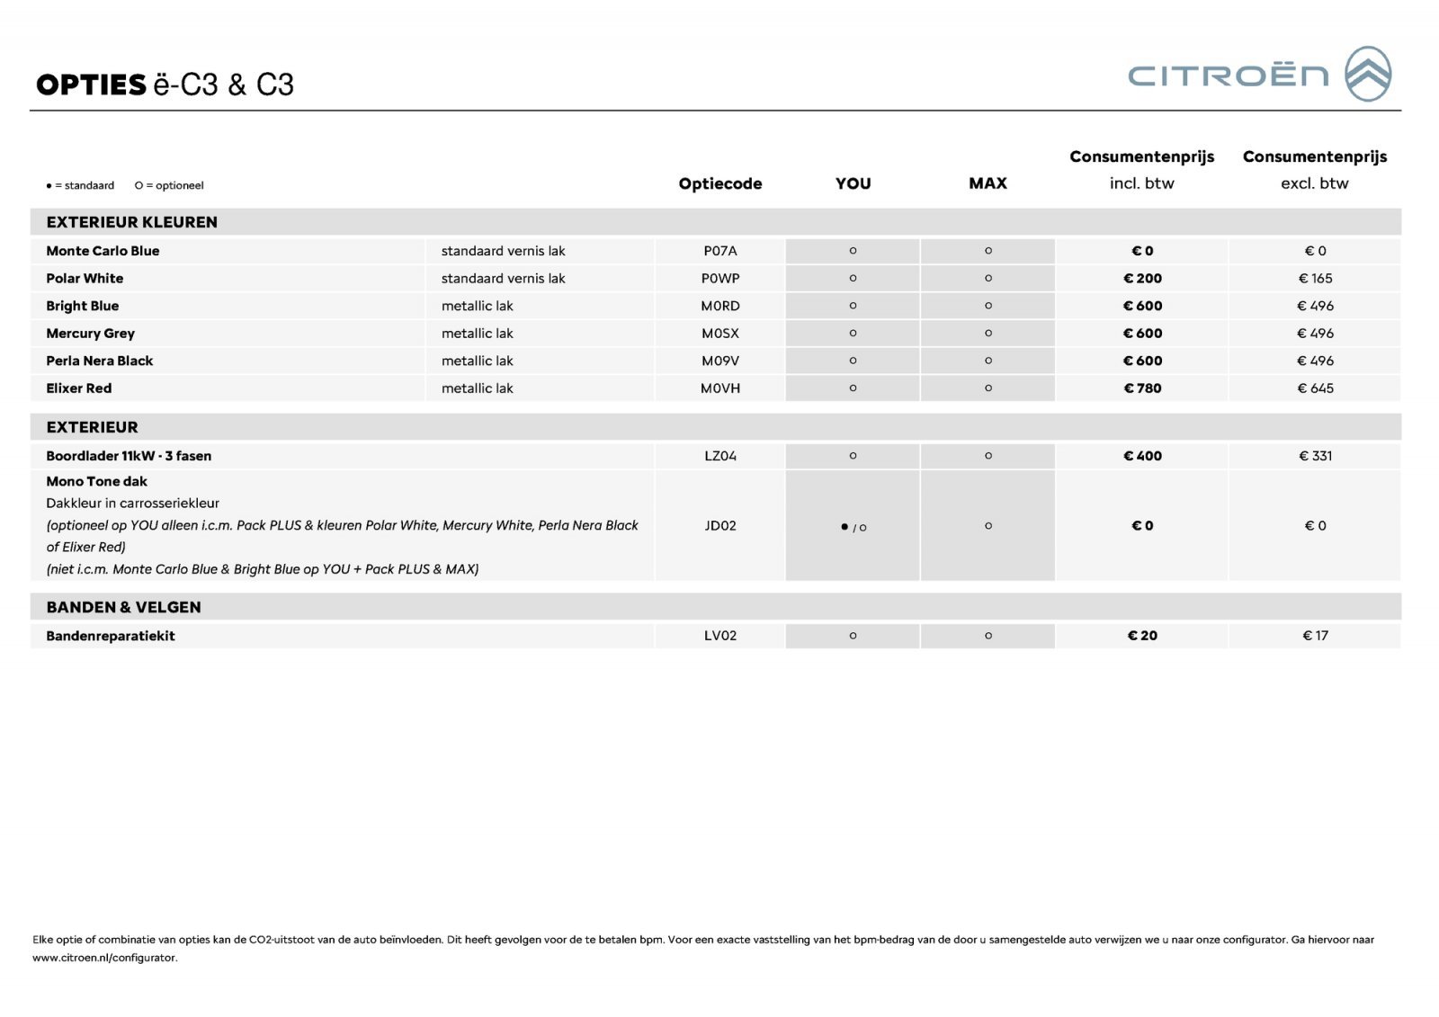The width and height of the screenshot is (1439, 1017).
Task: Click the optioneel legend text
Action: 169,185
